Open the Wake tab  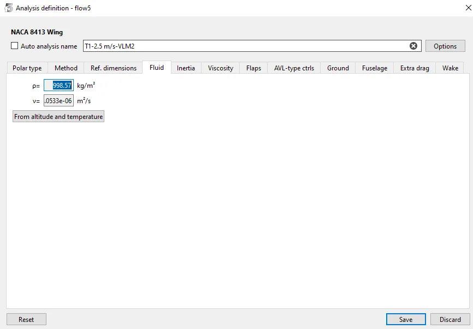(x=451, y=68)
